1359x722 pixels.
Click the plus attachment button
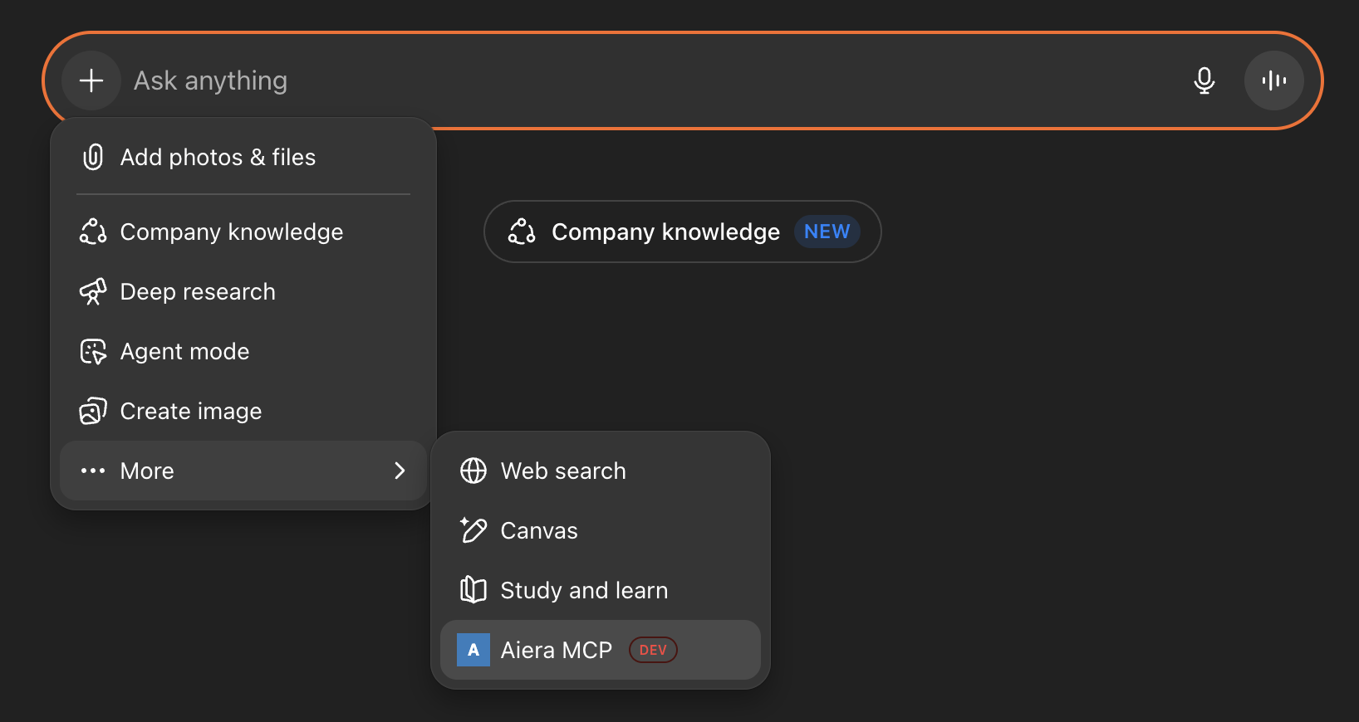[91, 80]
